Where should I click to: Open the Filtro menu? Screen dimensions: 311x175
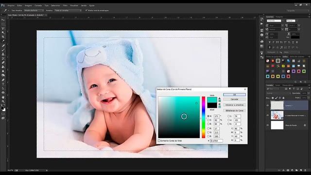[65, 5]
